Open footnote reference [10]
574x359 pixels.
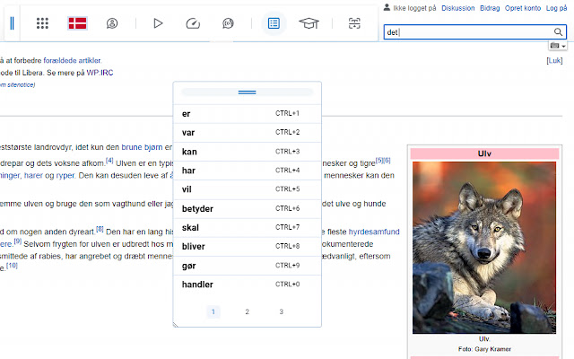click(x=12, y=266)
